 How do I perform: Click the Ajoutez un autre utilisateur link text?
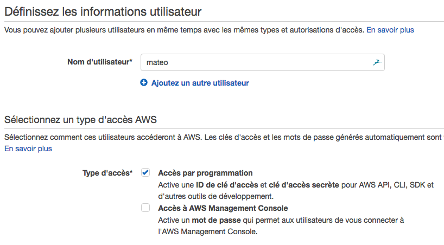200,83
